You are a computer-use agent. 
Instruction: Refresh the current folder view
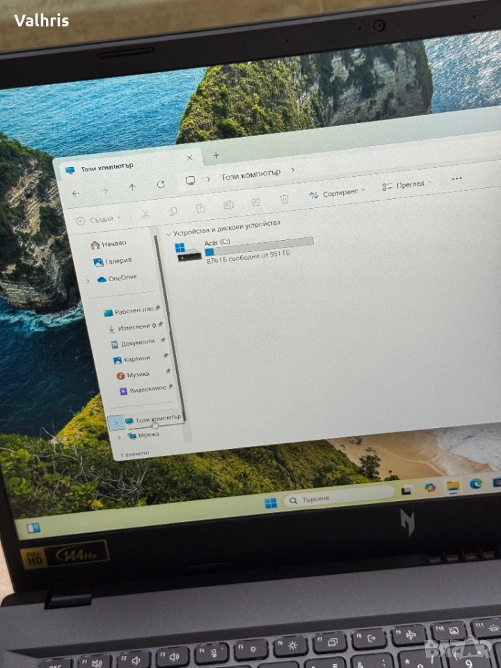(x=161, y=185)
